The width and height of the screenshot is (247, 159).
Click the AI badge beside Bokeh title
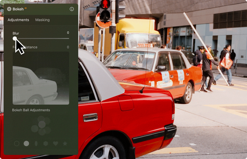pyautogui.click(x=26, y=8)
